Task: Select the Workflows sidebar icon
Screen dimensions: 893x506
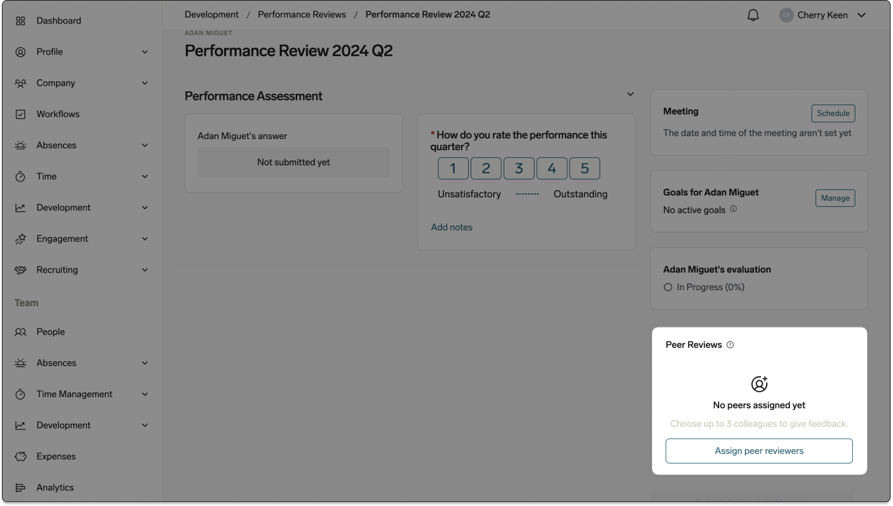Action: 20,114
